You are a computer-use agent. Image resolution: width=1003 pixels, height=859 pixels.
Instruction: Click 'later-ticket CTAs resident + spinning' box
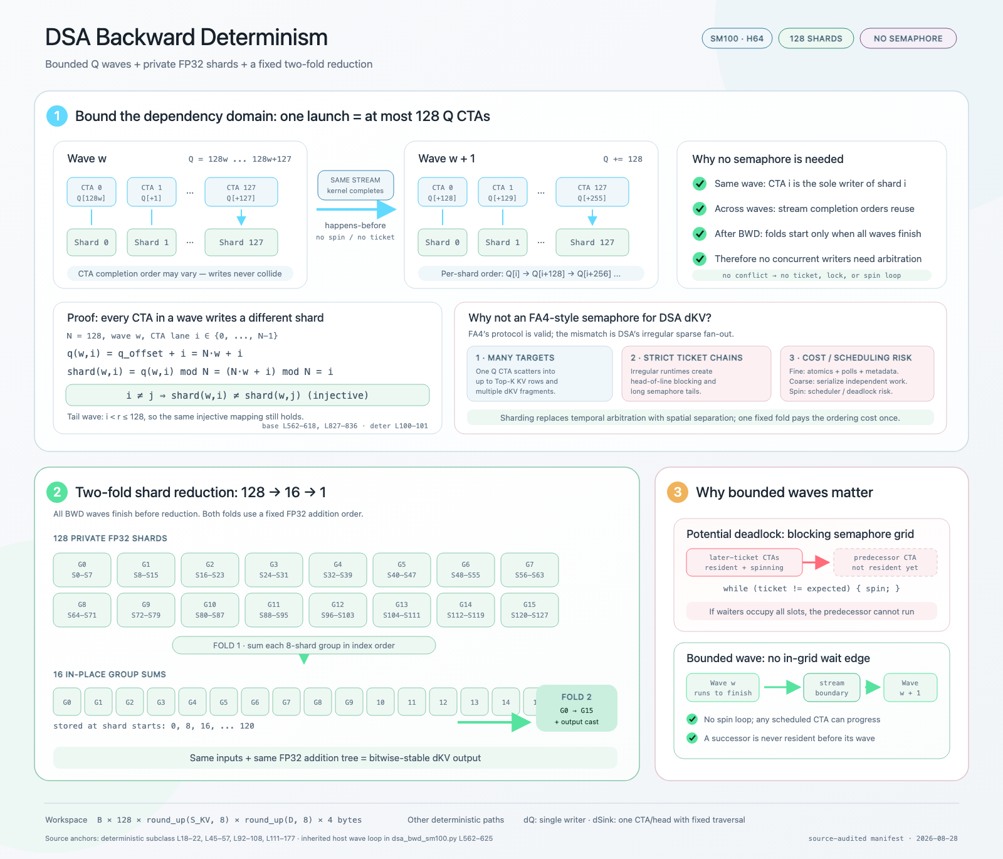pos(744,562)
